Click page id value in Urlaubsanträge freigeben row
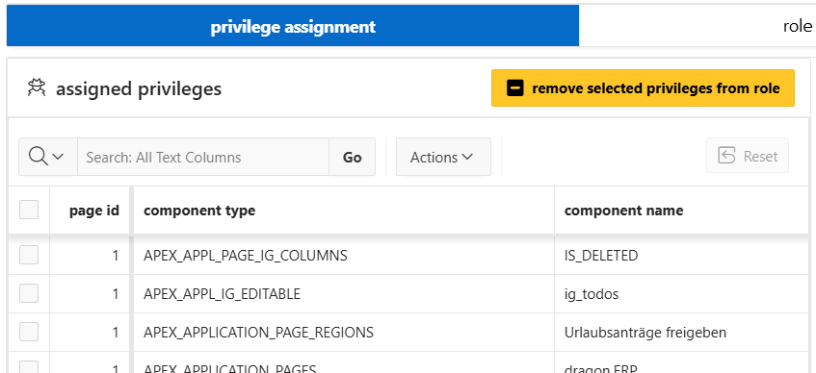 point(115,332)
